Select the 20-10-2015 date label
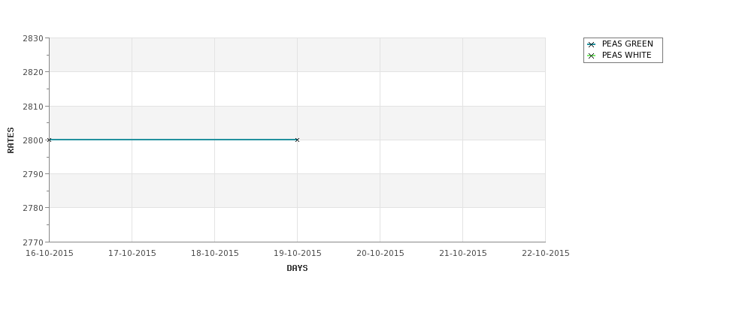 [x=380, y=253]
